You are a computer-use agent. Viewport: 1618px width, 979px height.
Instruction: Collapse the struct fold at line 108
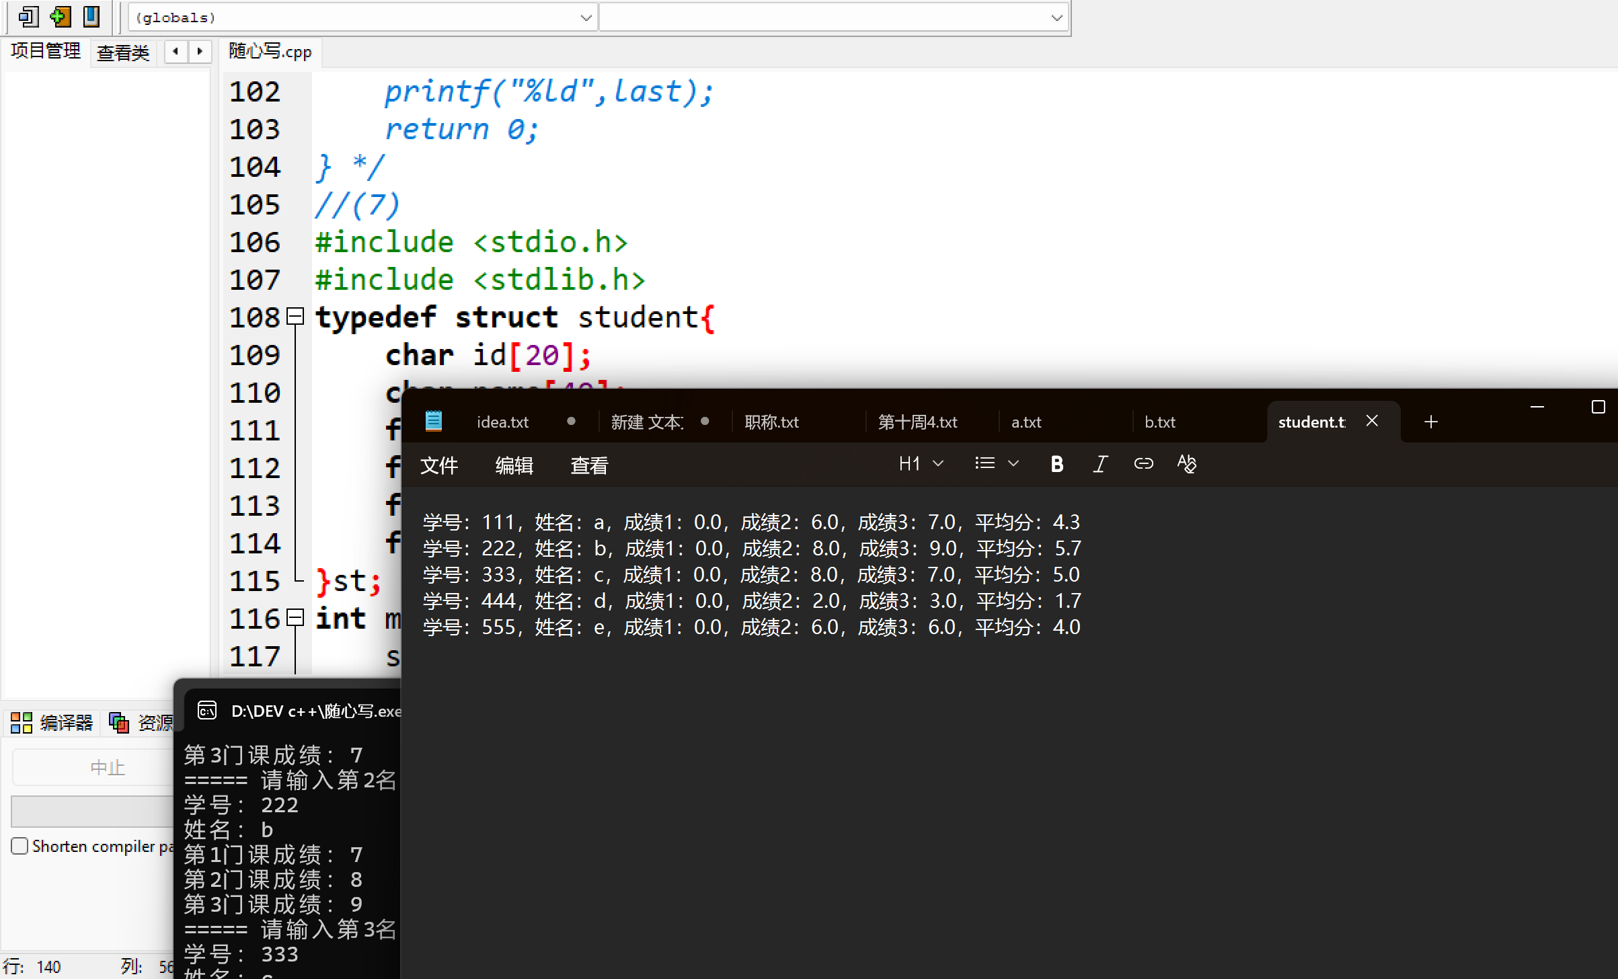click(295, 317)
